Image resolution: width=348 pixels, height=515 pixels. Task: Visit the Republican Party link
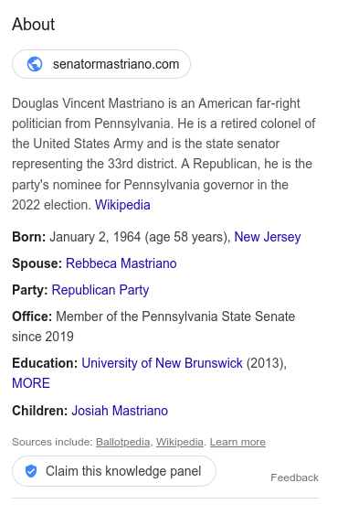(x=100, y=290)
